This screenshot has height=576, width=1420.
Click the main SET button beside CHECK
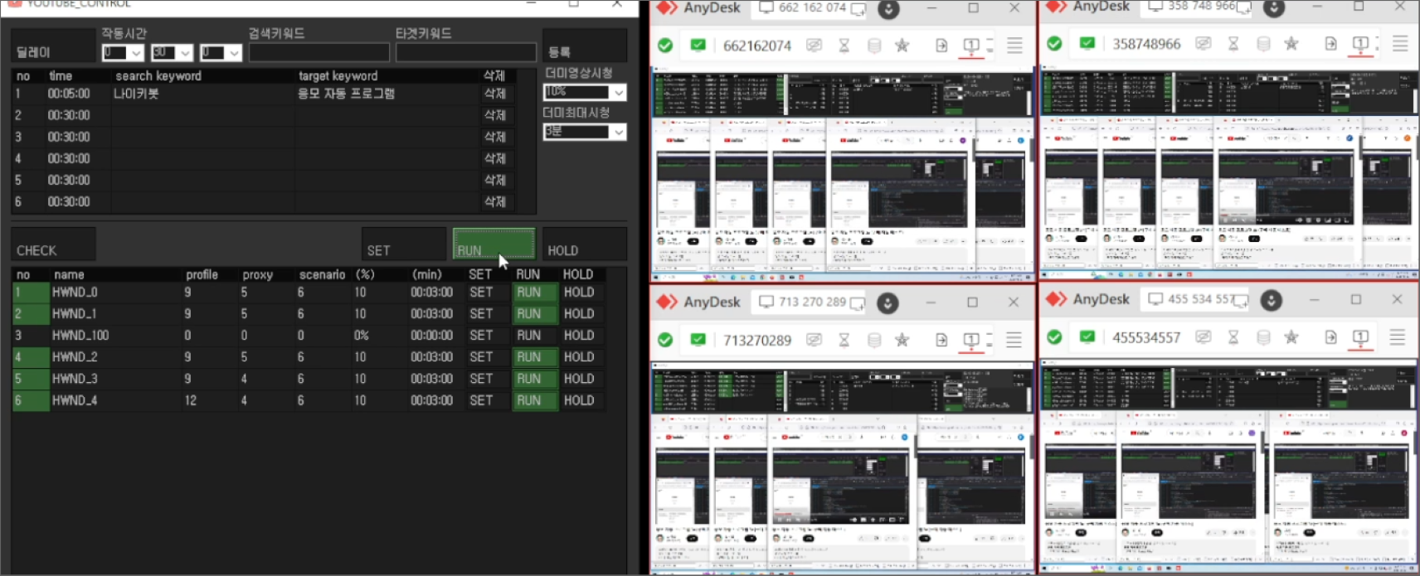point(404,244)
